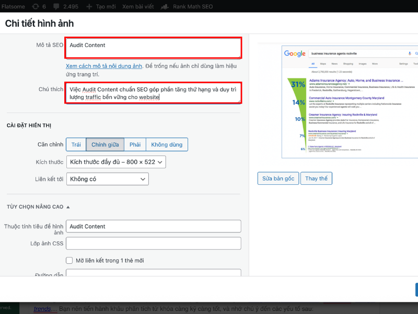Open Flatsome menu in admin bar
The height and width of the screenshot is (314, 418).
[13, 6]
